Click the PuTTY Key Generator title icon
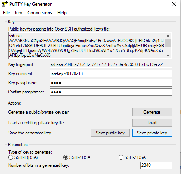Image resolution: width=181 pixels, height=174 pixels. tap(5, 4)
